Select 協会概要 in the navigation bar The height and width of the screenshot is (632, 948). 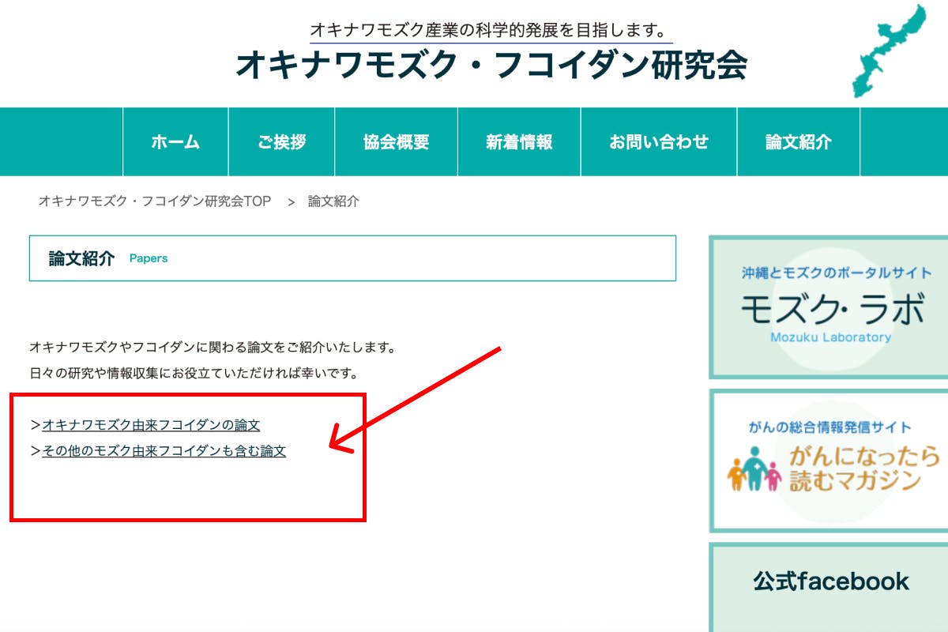(x=396, y=142)
